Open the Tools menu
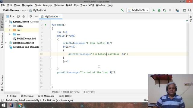Viewport: 193px width, 108px height. pyautogui.click(x=84, y=5)
